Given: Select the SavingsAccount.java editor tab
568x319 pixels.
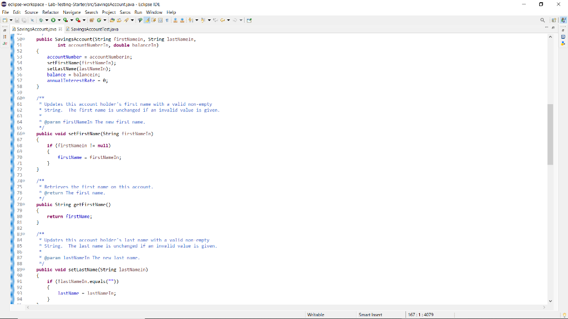Looking at the screenshot, I should pos(37,29).
